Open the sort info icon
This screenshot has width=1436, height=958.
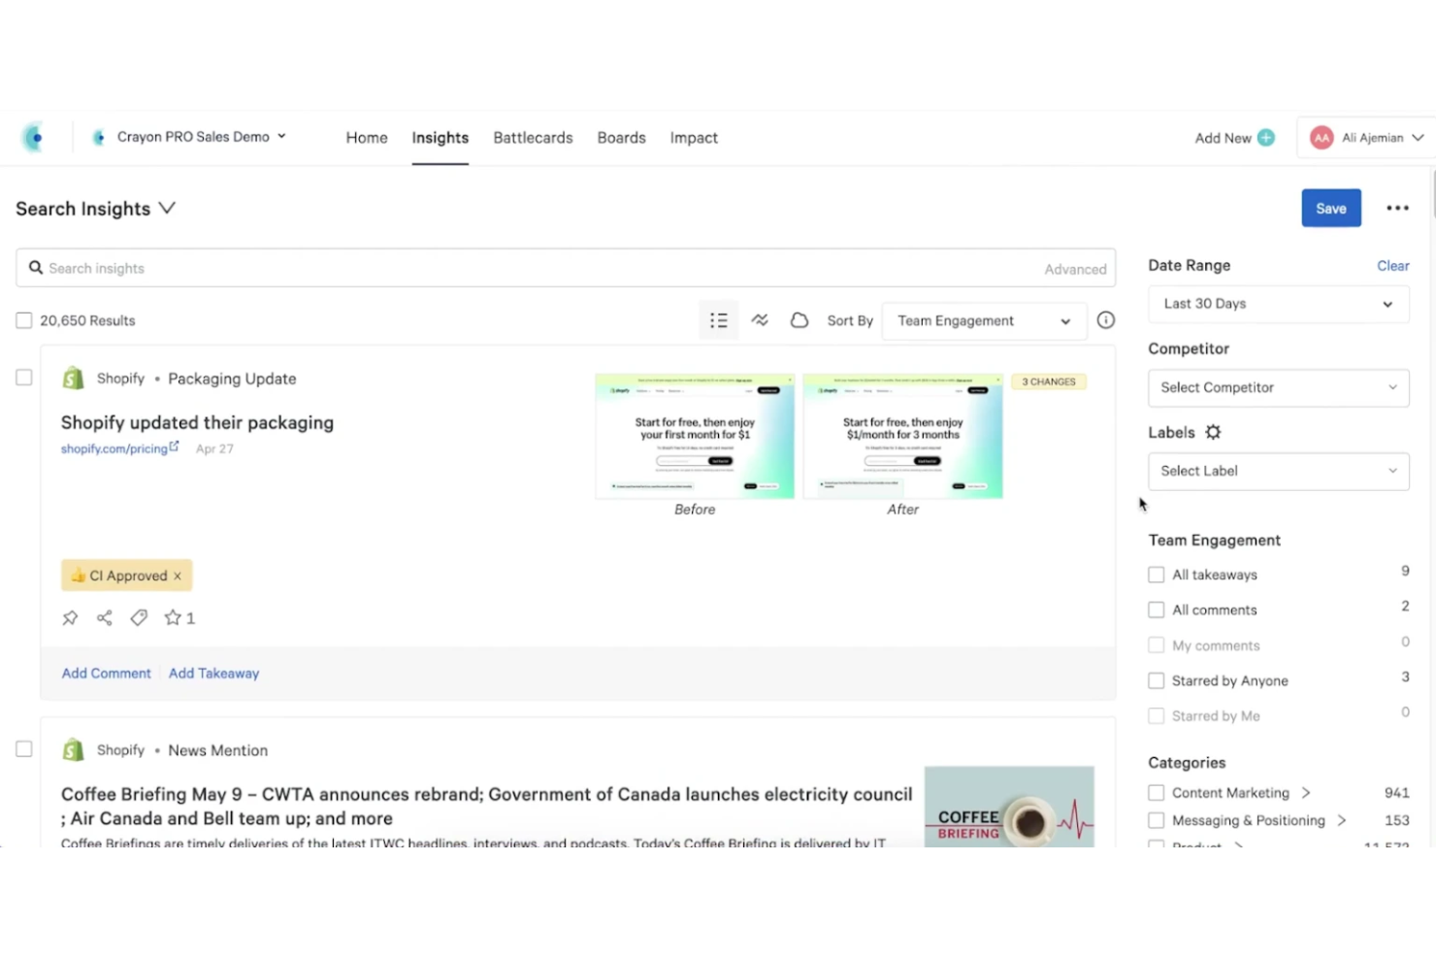[1105, 320]
